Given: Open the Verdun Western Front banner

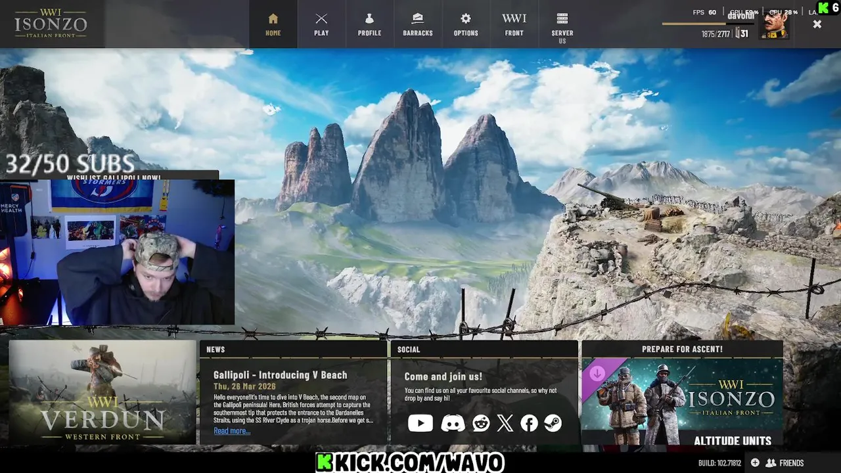Looking at the screenshot, I should pos(102,392).
